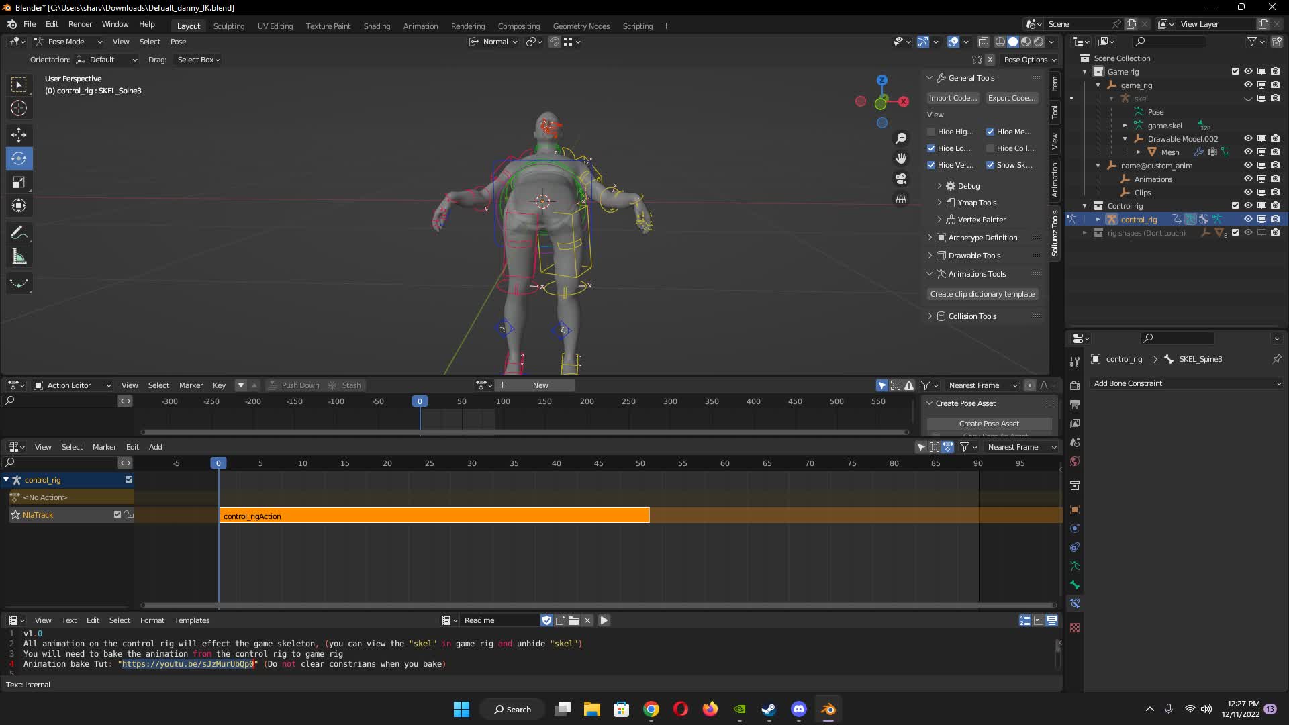This screenshot has width=1289, height=725.
Task: Toggle camera view icon in viewport
Action: (901, 179)
